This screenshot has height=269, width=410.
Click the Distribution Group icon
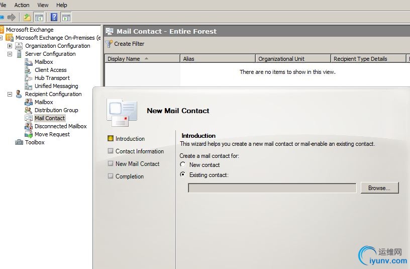[28, 110]
